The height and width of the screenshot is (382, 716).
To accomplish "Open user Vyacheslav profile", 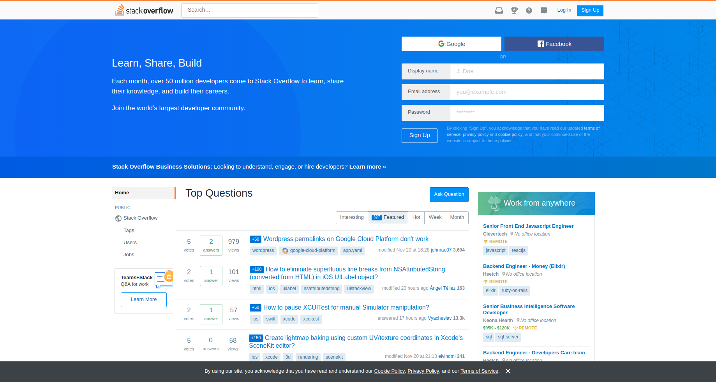I will point(440,318).
